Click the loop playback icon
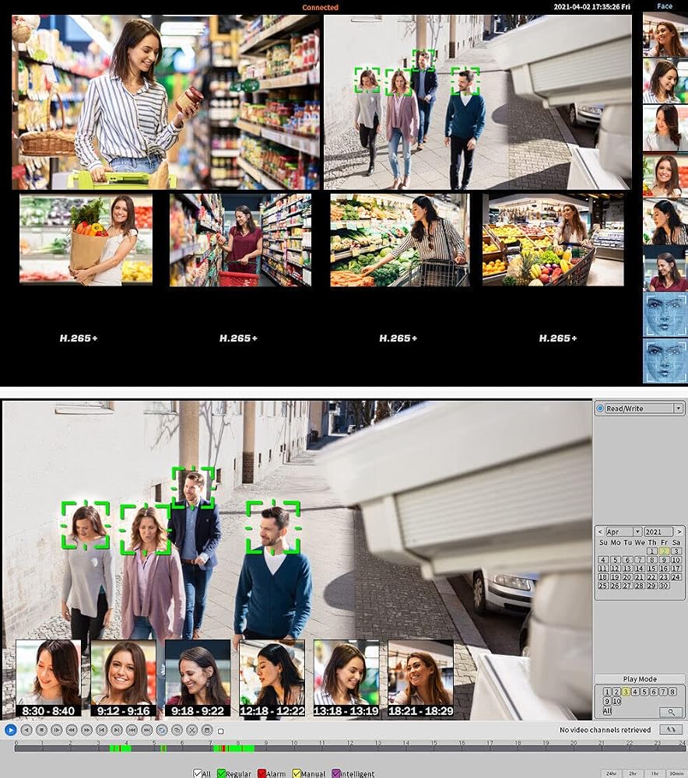 coord(162,731)
